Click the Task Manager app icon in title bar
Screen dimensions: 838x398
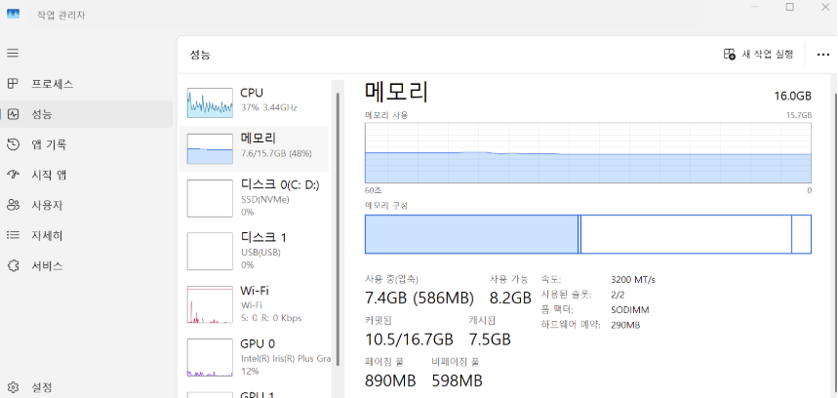point(13,14)
